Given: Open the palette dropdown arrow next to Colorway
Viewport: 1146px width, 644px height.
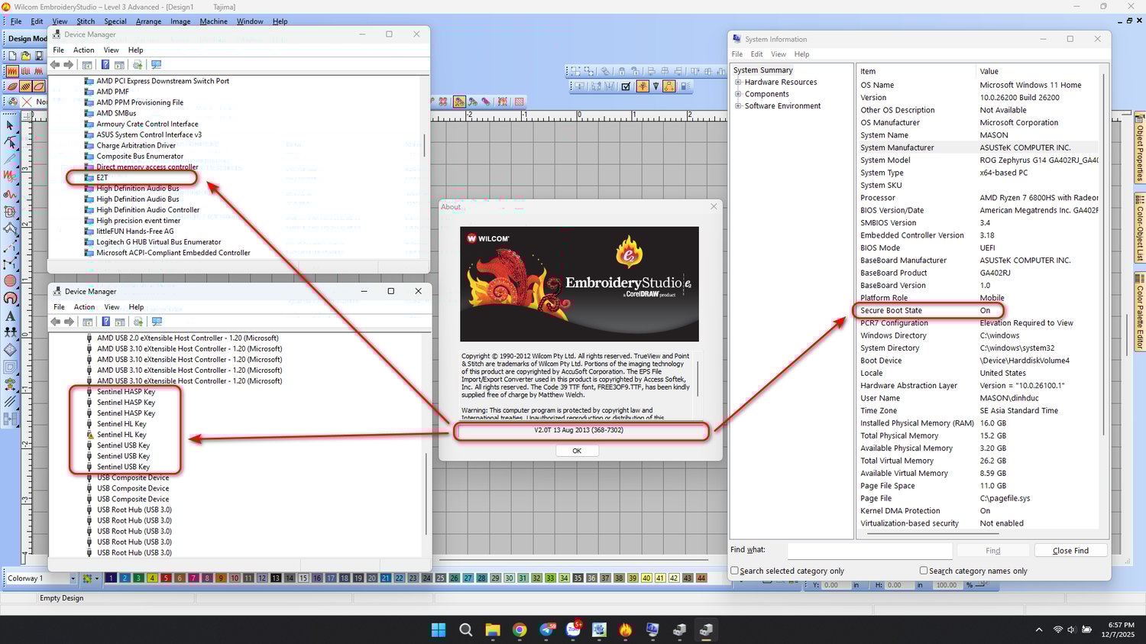Looking at the screenshot, I should [97, 578].
